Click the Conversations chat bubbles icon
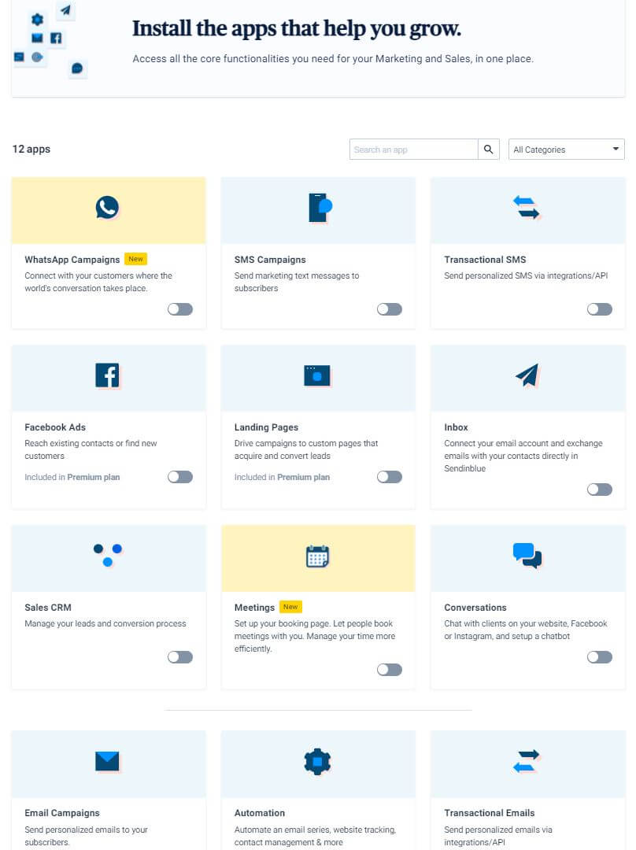636x850 pixels. tap(527, 556)
